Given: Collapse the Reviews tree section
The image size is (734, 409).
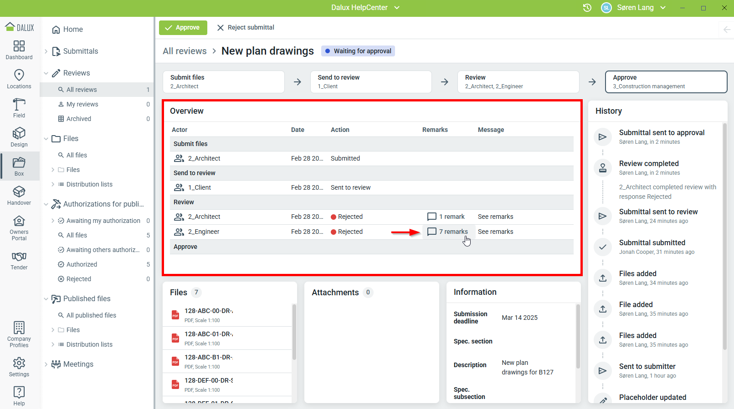Looking at the screenshot, I should [x=46, y=73].
